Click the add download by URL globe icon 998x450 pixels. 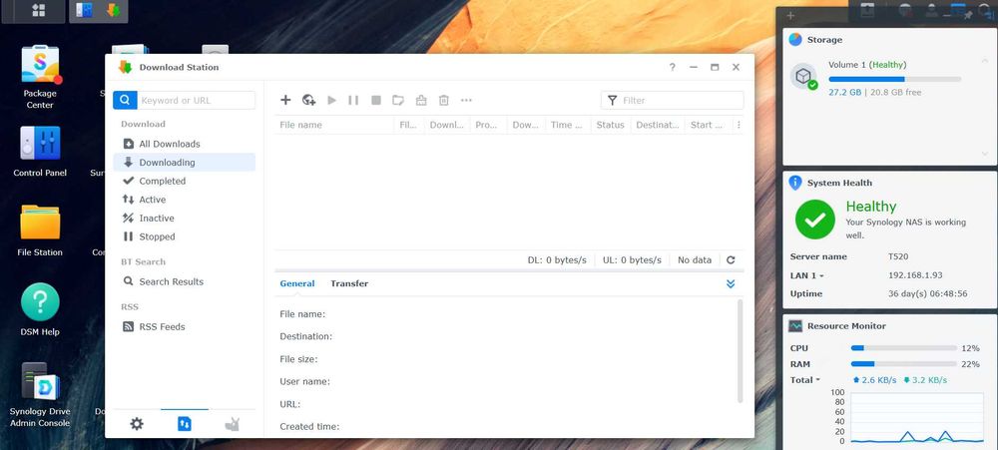pyautogui.click(x=308, y=100)
